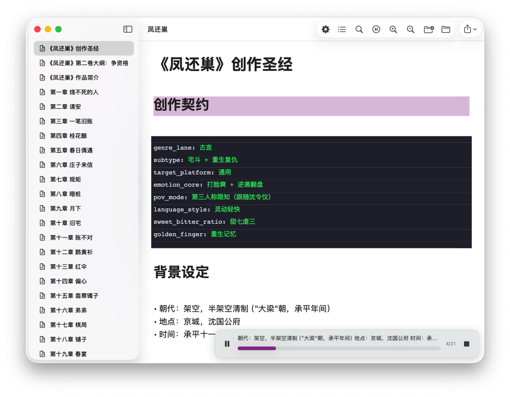This screenshot has width=510, height=397.
Task: Open 第二章 请安
Action: point(84,106)
